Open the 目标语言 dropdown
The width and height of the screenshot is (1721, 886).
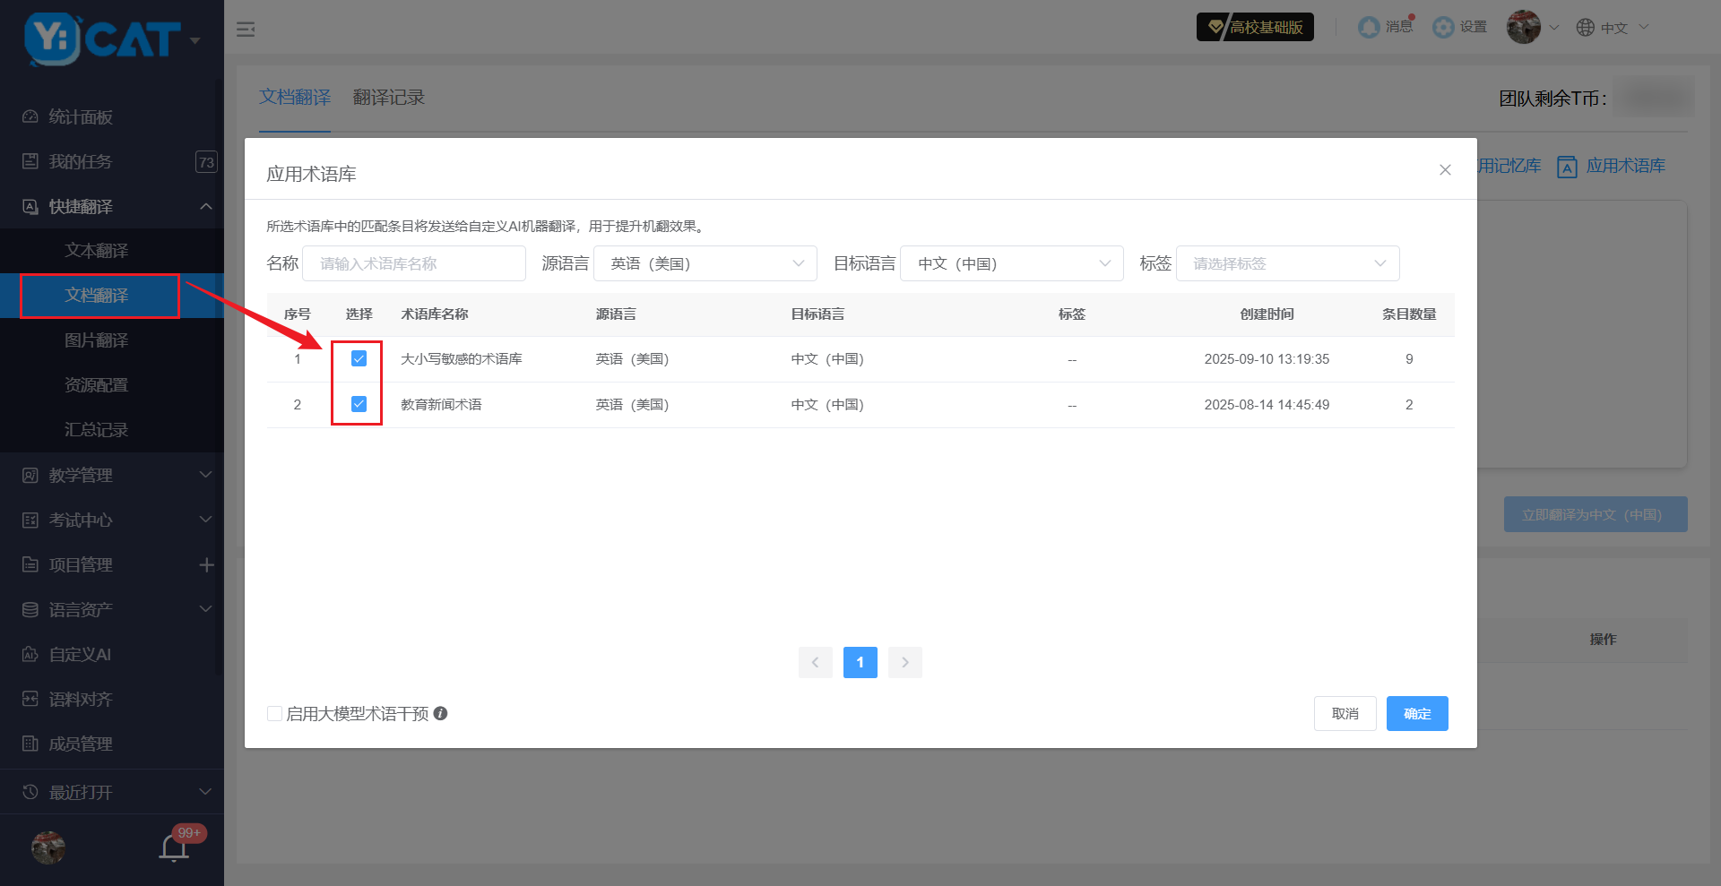1011,263
